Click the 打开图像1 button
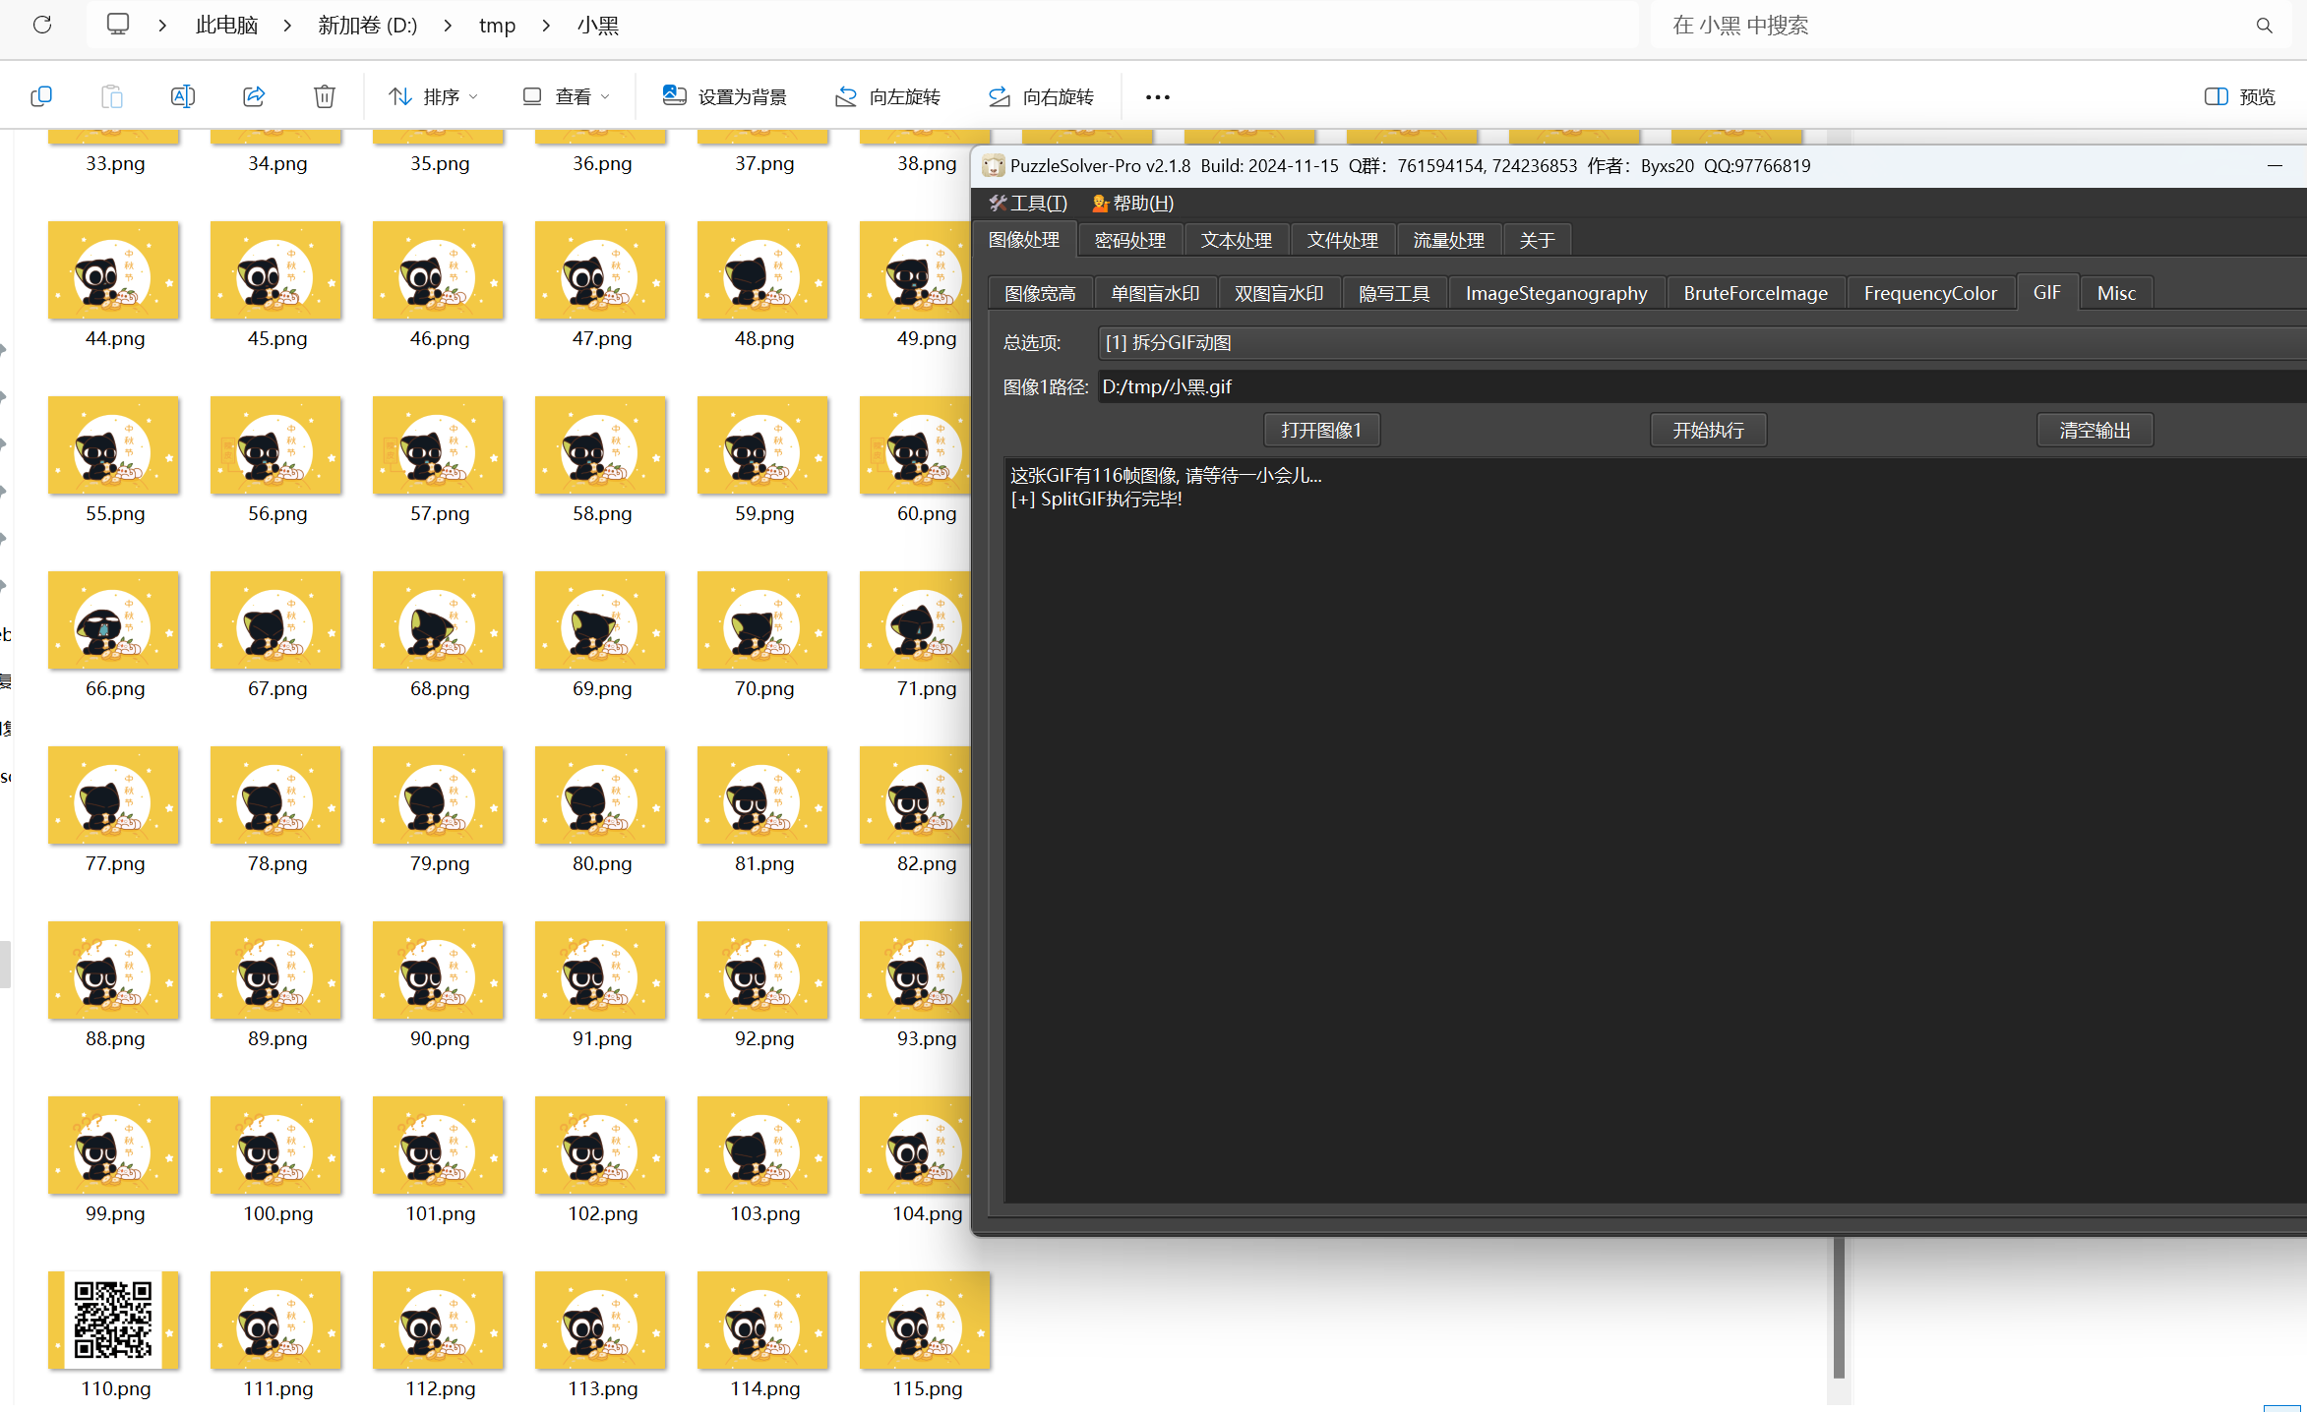The height and width of the screenshot is (1412, 2307). 1321,430
